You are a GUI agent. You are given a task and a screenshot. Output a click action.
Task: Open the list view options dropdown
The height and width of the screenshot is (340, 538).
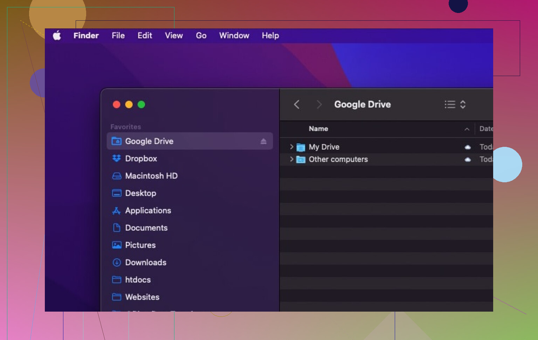[455, 104]
